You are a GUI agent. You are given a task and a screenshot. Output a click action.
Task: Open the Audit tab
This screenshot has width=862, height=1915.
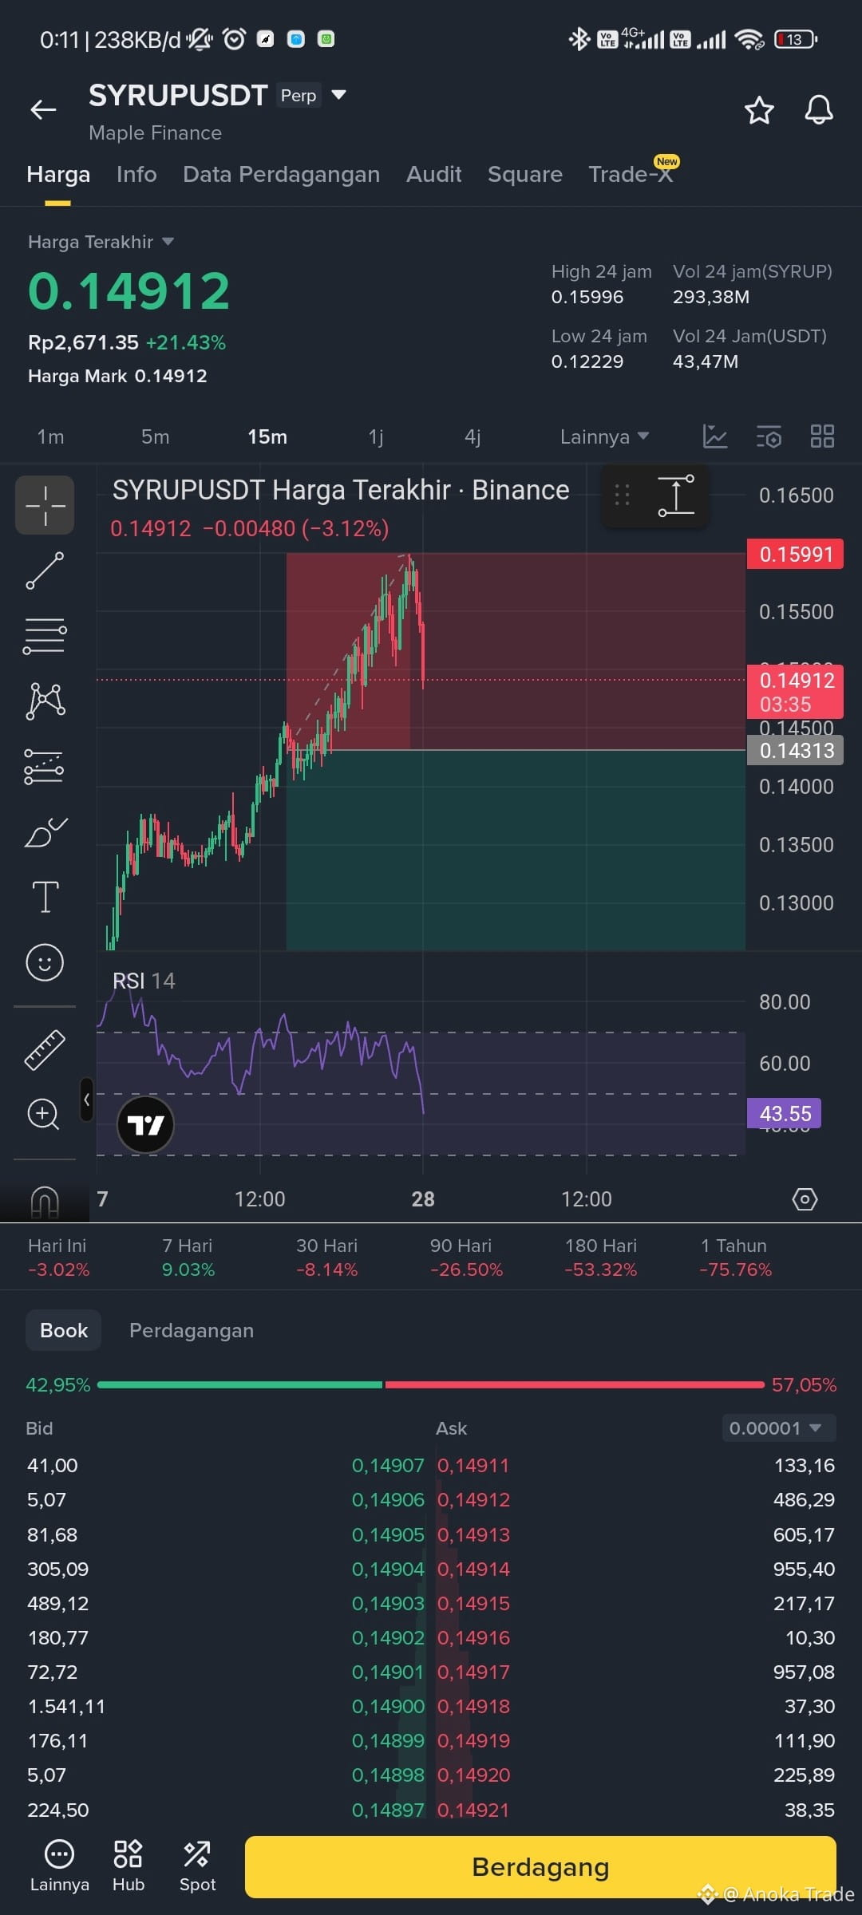click(x=433, y=174)
